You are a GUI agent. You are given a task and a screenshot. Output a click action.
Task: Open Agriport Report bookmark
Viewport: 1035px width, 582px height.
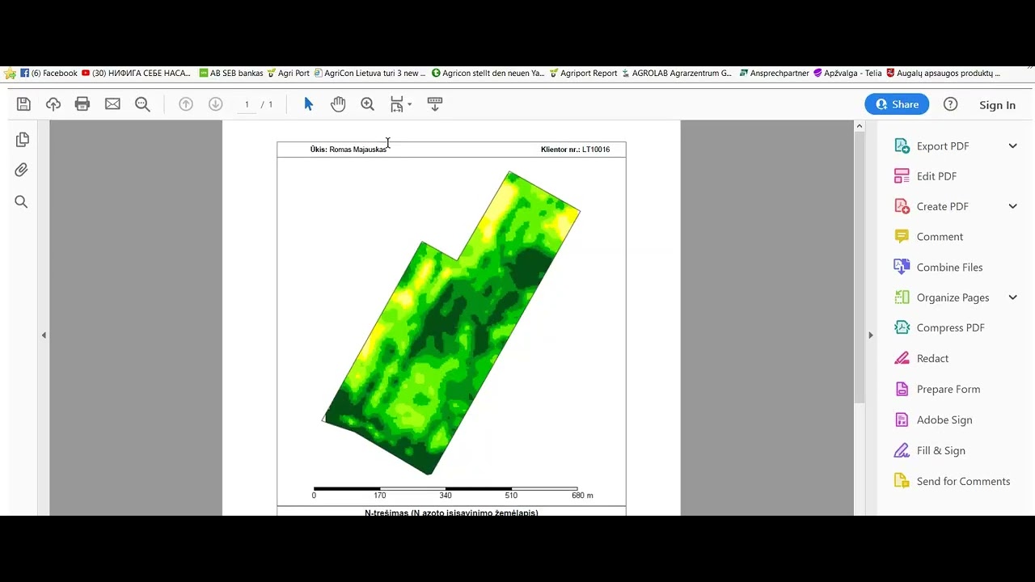[583, 74]
